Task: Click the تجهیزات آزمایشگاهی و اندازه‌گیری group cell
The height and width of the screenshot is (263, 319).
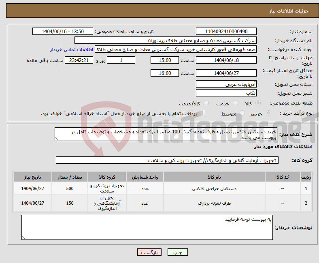Action: (107, 203)
